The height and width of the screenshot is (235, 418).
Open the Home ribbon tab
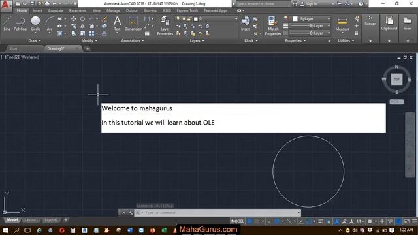(x=22, y=10)
